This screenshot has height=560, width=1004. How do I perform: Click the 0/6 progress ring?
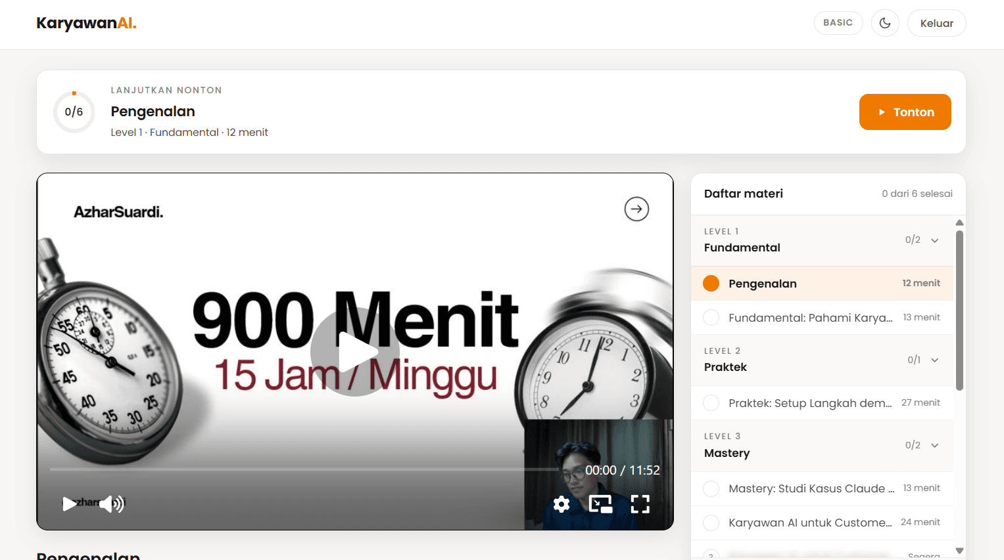coord(74,112)
